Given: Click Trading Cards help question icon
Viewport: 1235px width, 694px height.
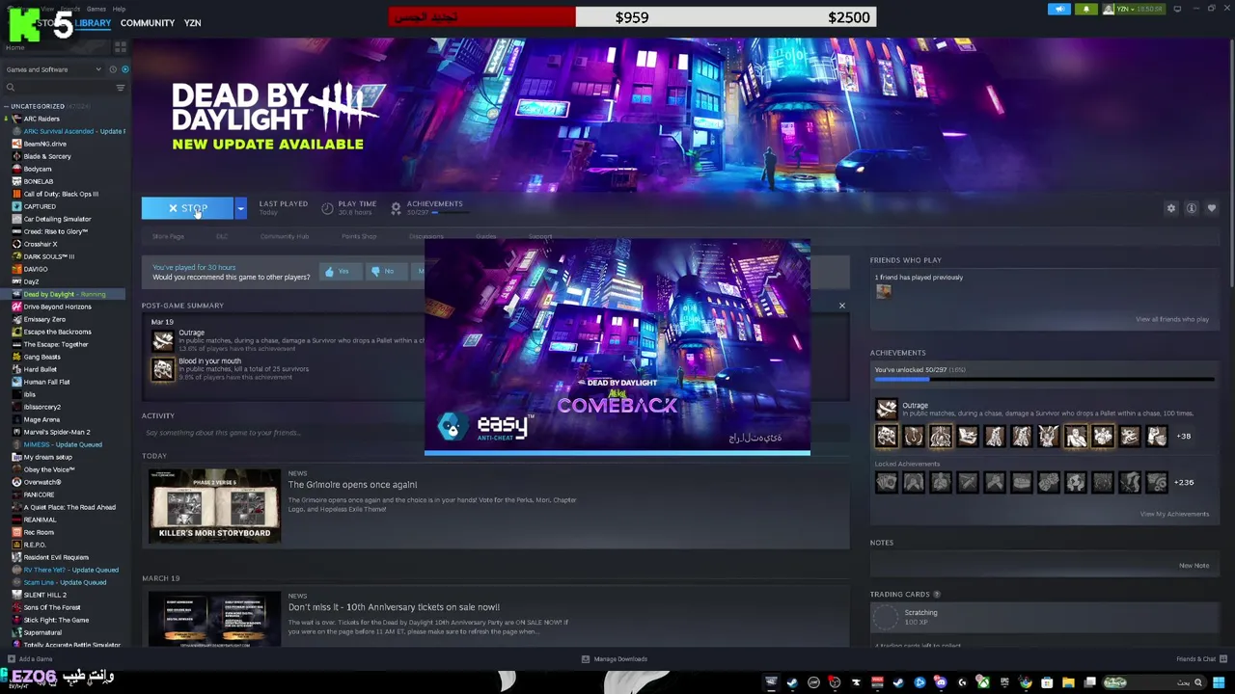Looking at the screenshot, I should pyautogui.click(x=937, y=595).
